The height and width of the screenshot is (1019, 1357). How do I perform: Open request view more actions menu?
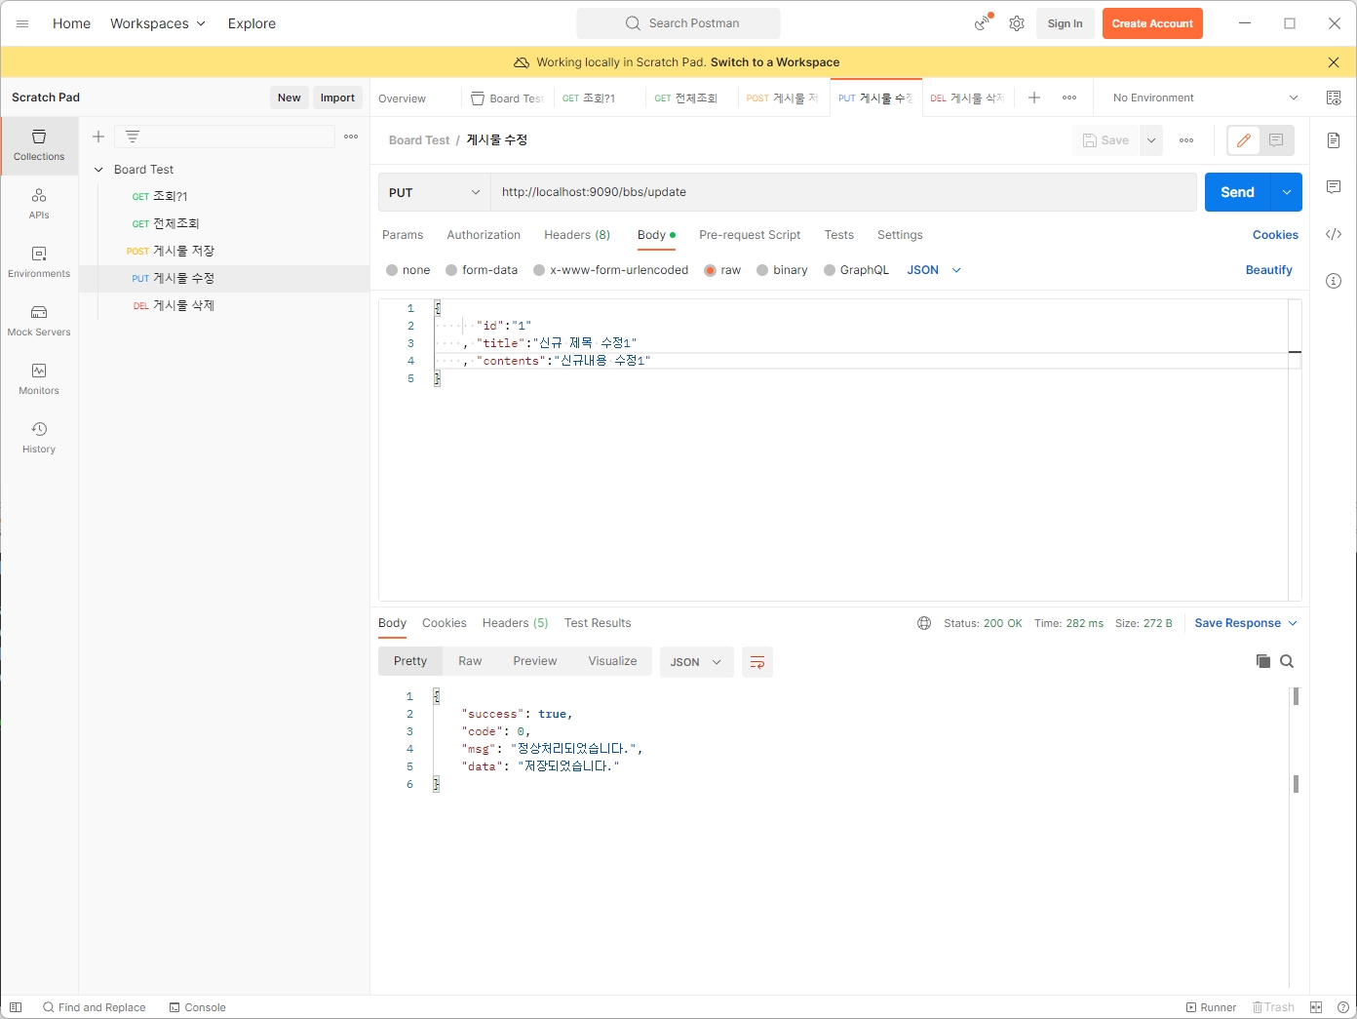point(1186,140)
